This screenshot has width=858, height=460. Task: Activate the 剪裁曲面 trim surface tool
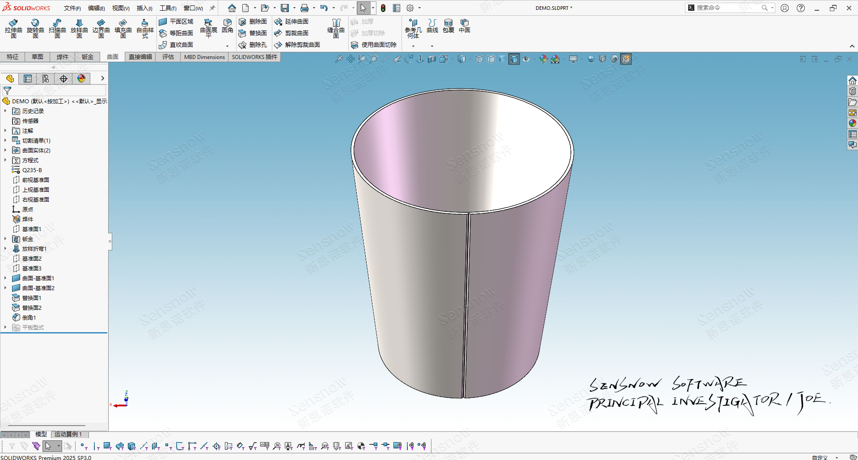click(292, 33)
